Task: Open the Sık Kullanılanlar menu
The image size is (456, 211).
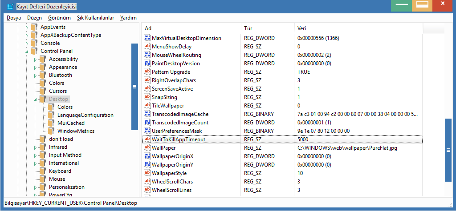Action: pyautogui.click(x=95, y=18)
